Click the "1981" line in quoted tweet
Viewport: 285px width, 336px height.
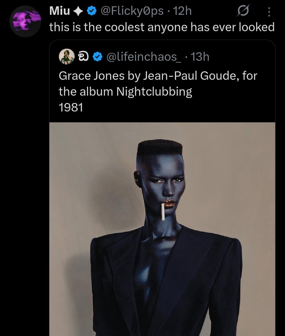click(71, 107)
